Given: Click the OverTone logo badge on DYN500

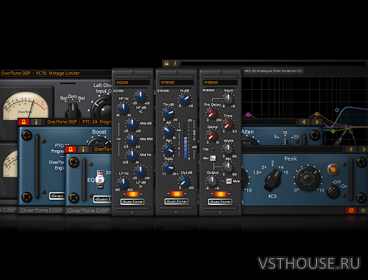Looking at the screenshot, I should [x=177, y=202].
